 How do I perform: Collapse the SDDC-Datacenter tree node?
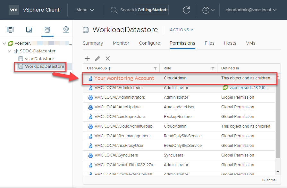click(10, 51)
